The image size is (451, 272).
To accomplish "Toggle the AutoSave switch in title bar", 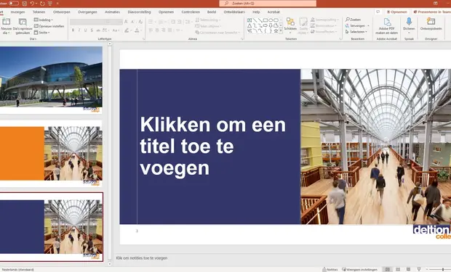I will 14,3.
